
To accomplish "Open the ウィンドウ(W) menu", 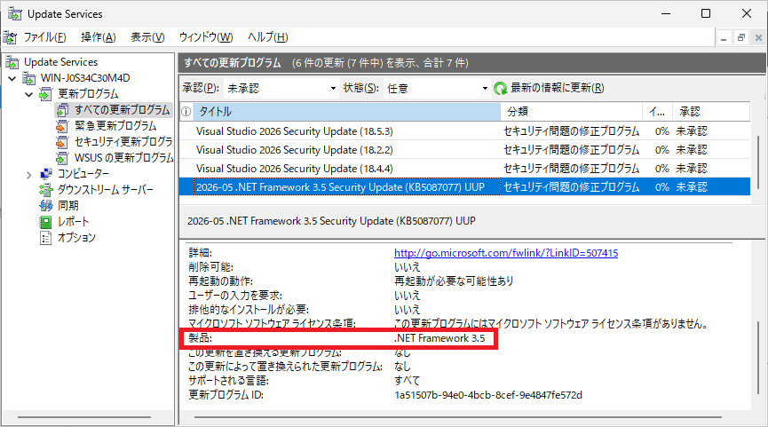I will point(206,37).
